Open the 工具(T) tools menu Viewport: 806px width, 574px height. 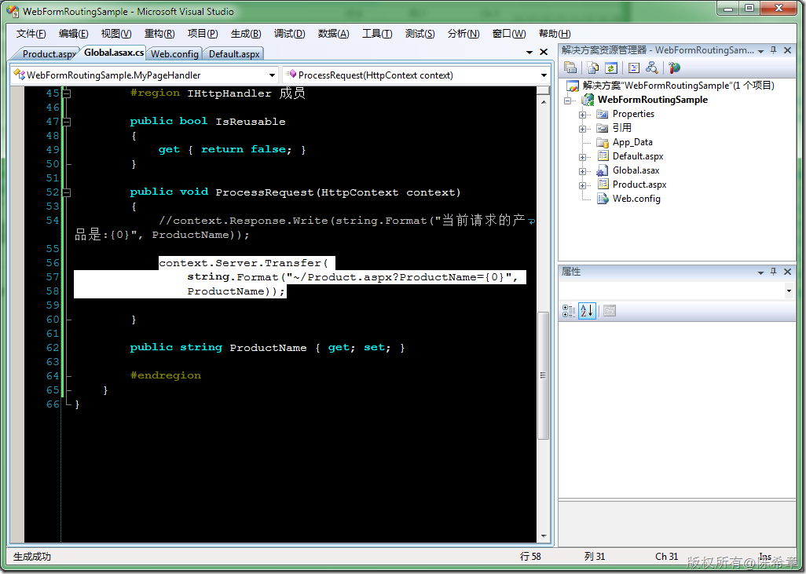pos(377,34)
